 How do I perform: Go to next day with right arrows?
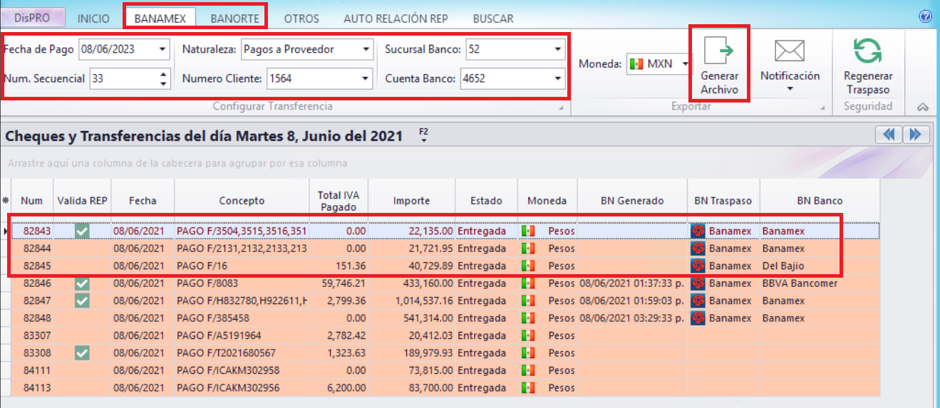point(916,135)
